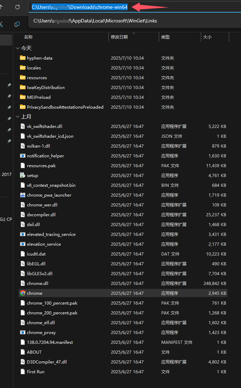The width and height of the screenshot is (241, 388).
Task: Click the icudtl.dat file icon
Action: (x=23, y=254)
